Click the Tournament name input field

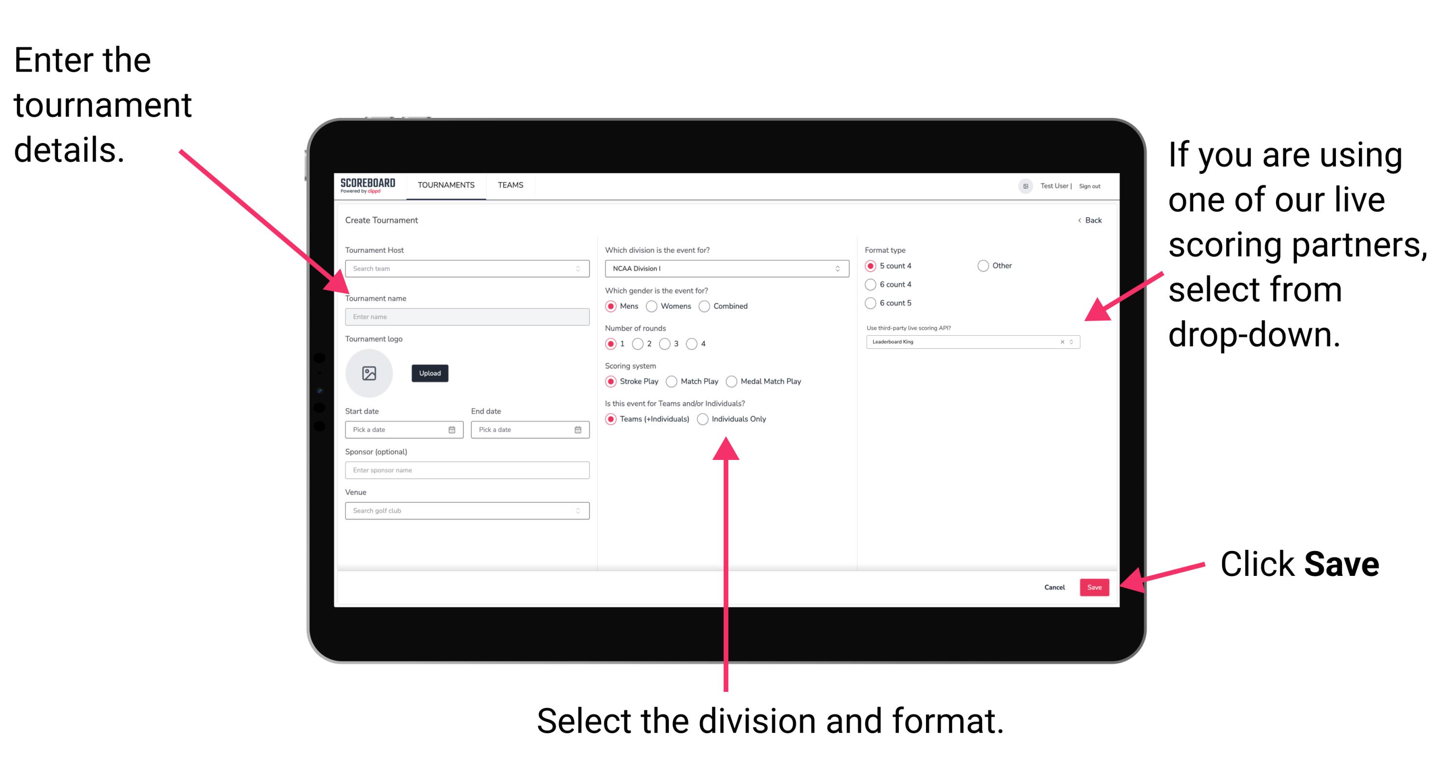click(465, 317)
